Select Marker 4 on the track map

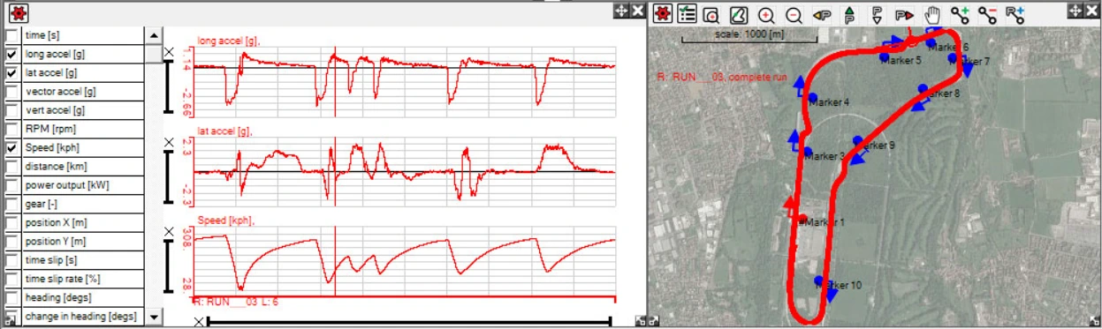point(812,98)
